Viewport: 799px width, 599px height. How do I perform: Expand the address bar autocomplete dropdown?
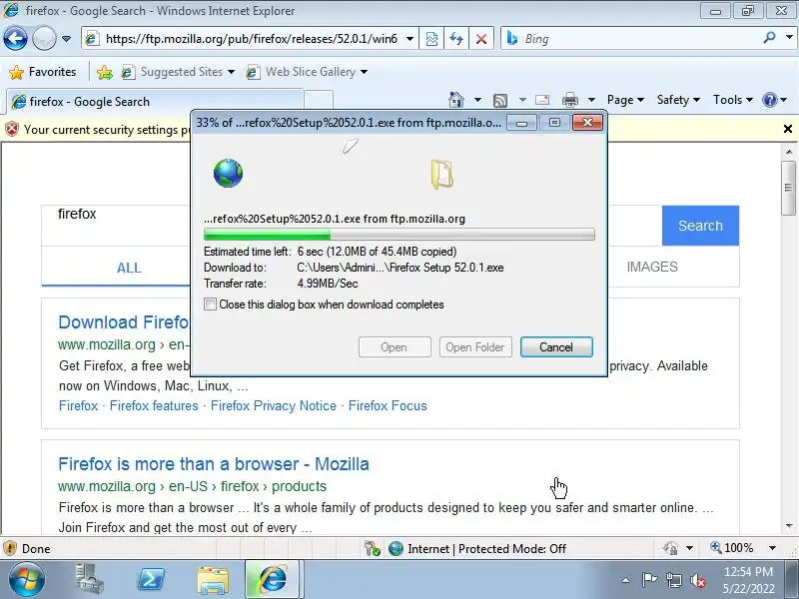coord(409,39)
